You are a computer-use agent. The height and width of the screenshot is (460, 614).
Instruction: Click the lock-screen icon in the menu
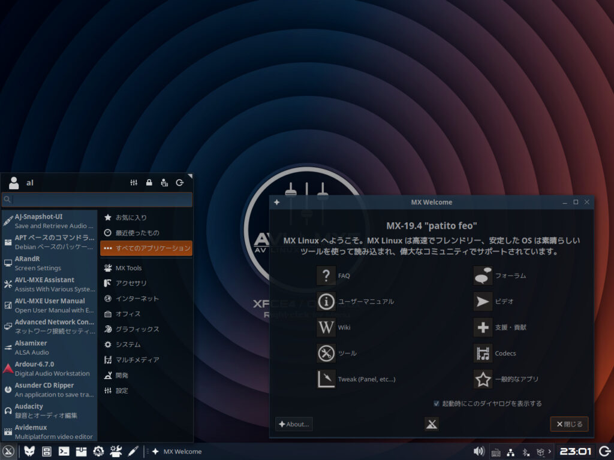(x=149, y=183)
